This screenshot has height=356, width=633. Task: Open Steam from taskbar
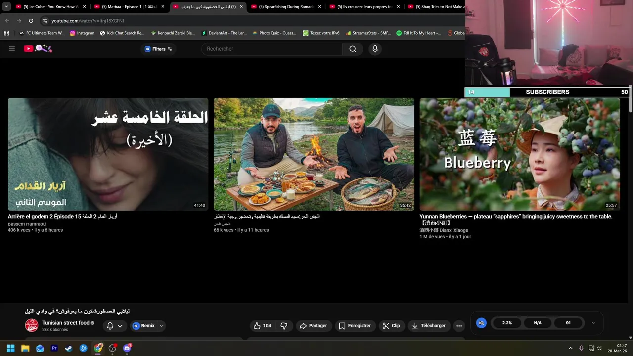[69, 348]
